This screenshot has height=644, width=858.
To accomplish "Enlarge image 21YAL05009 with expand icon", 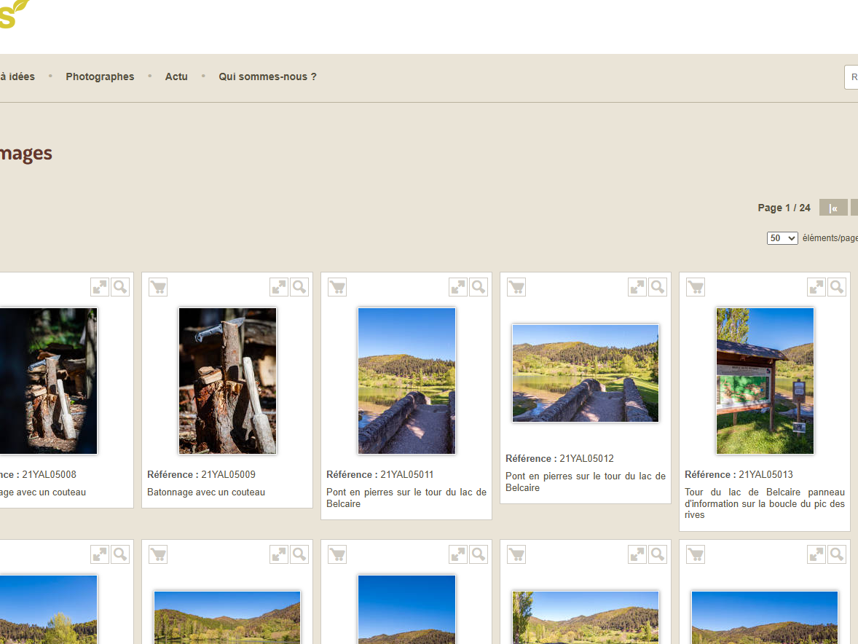I will (279, 287).
